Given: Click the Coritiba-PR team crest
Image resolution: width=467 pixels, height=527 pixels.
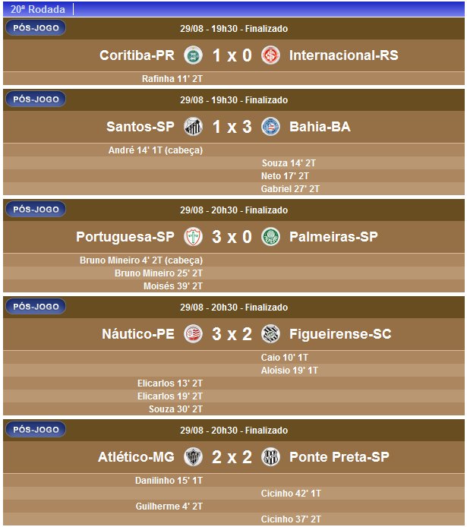Looking at the screenshot, I should (x=193, y=55).
